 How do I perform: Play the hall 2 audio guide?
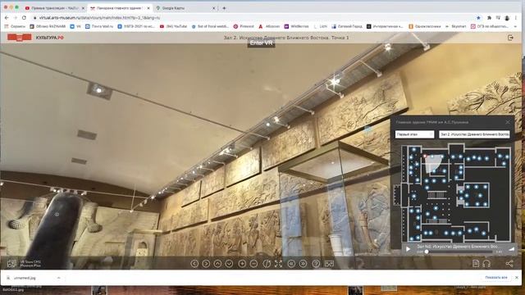point(408,249)
